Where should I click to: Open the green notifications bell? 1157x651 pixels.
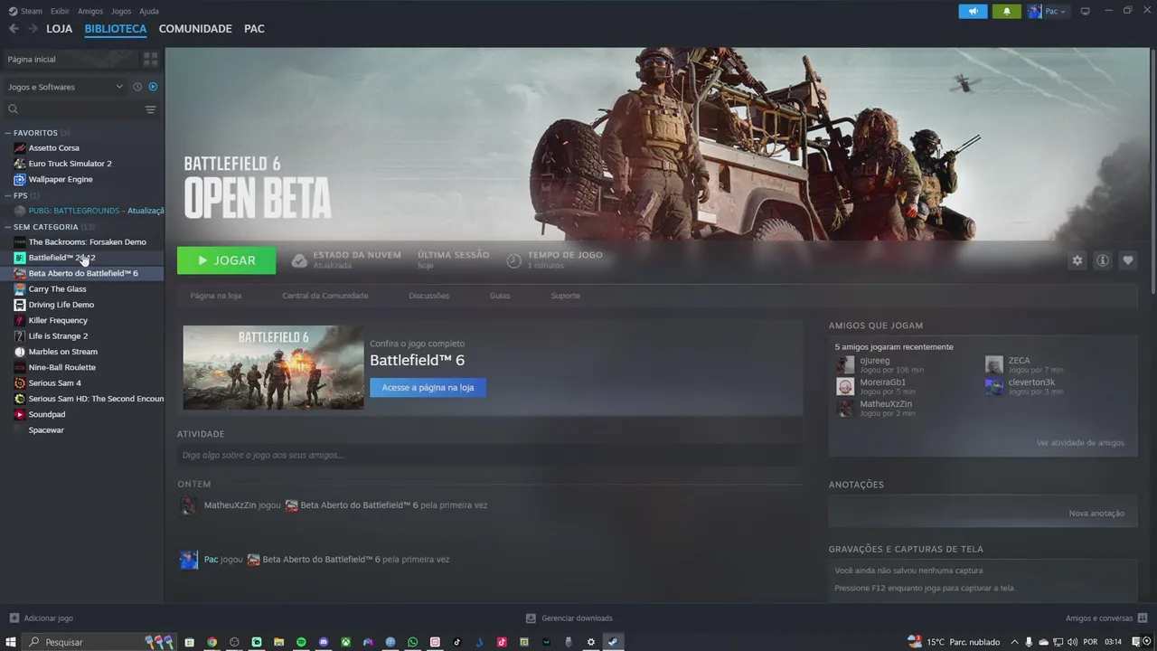1006,12
